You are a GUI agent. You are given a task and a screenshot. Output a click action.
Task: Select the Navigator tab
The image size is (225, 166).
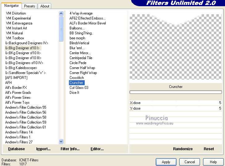11,6
